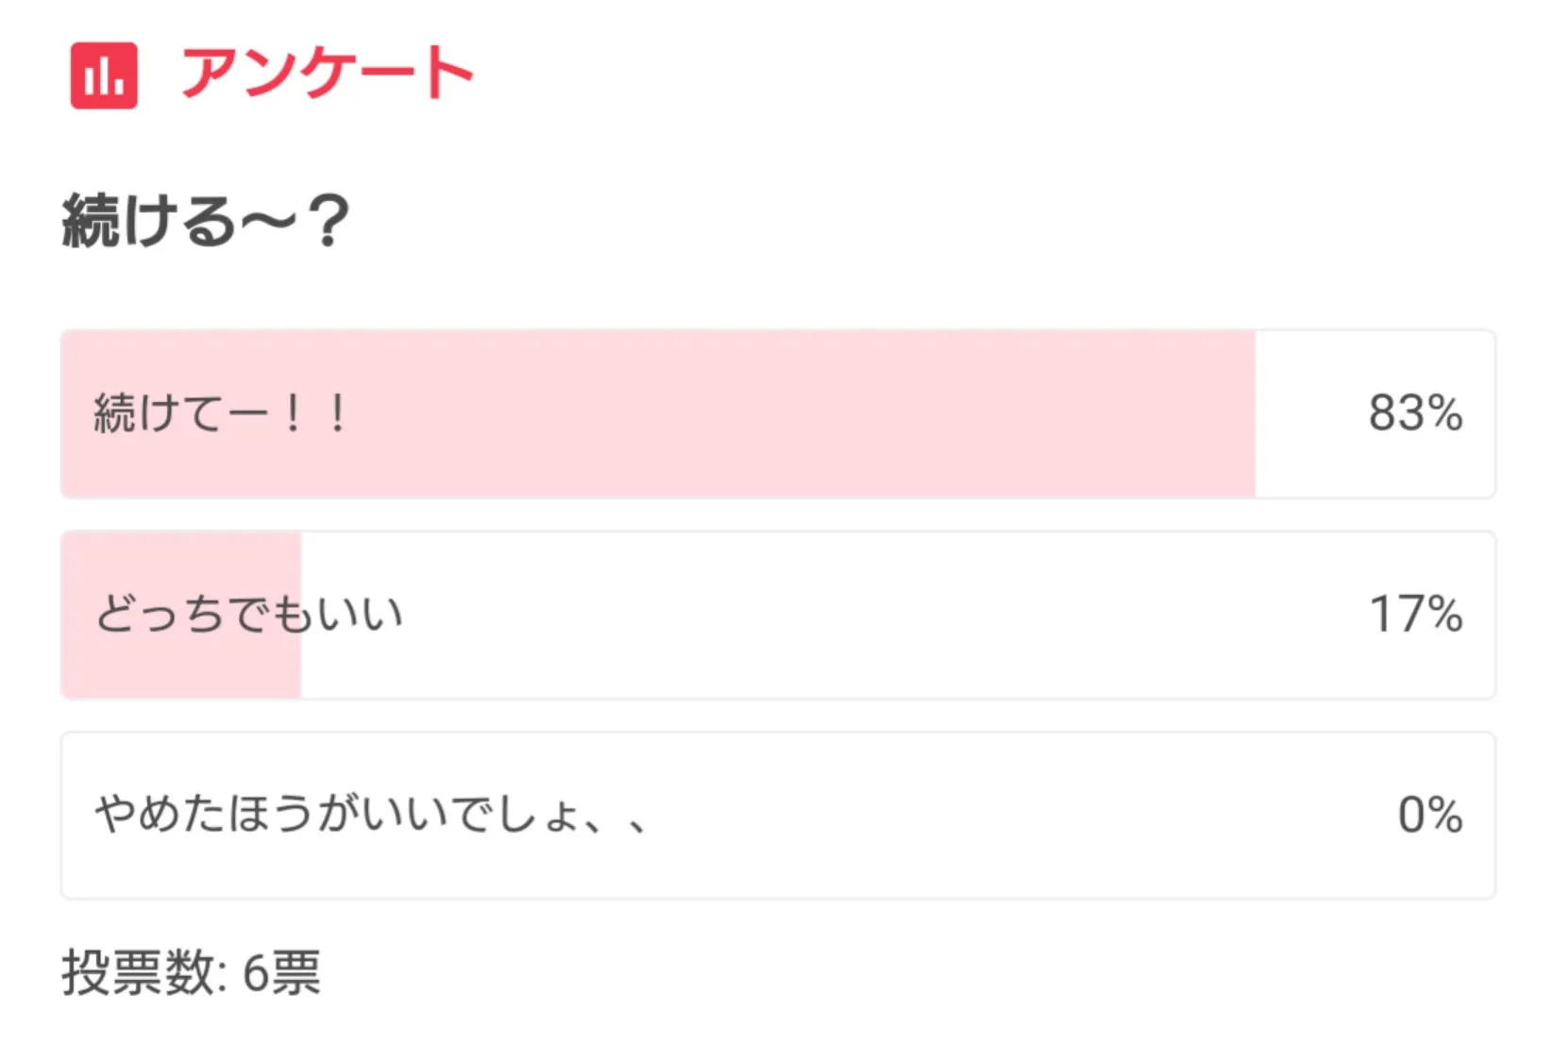Image resolution: width=1552 pixels, height=1046 pixels.
Task: Click the アンケート heading text
Action: (327, 74)
